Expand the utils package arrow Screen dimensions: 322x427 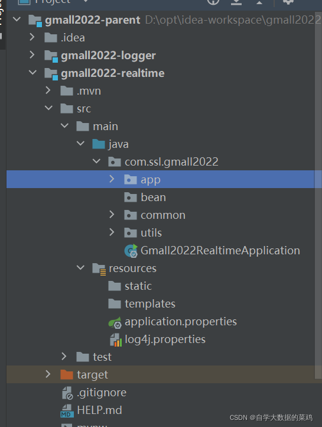[112, 232]
